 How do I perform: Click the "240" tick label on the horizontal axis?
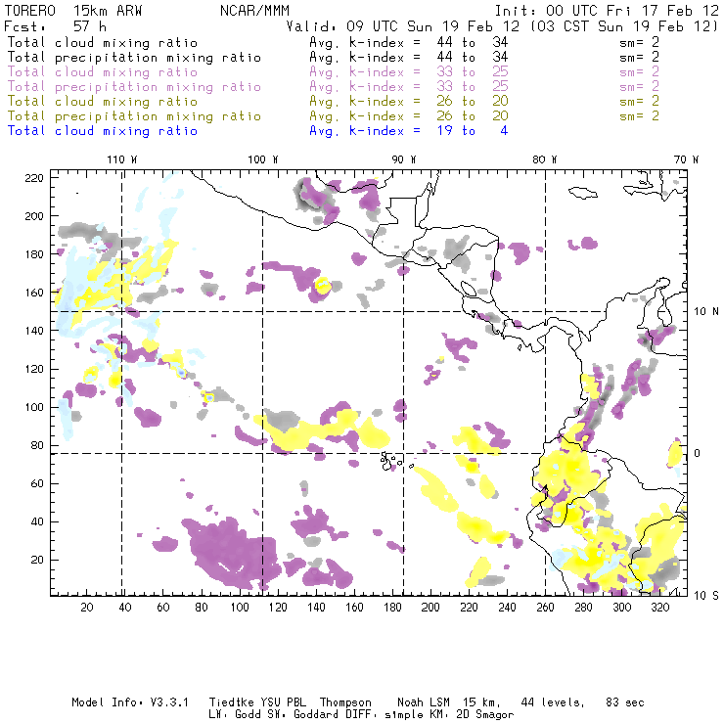(x=507, y=608)
